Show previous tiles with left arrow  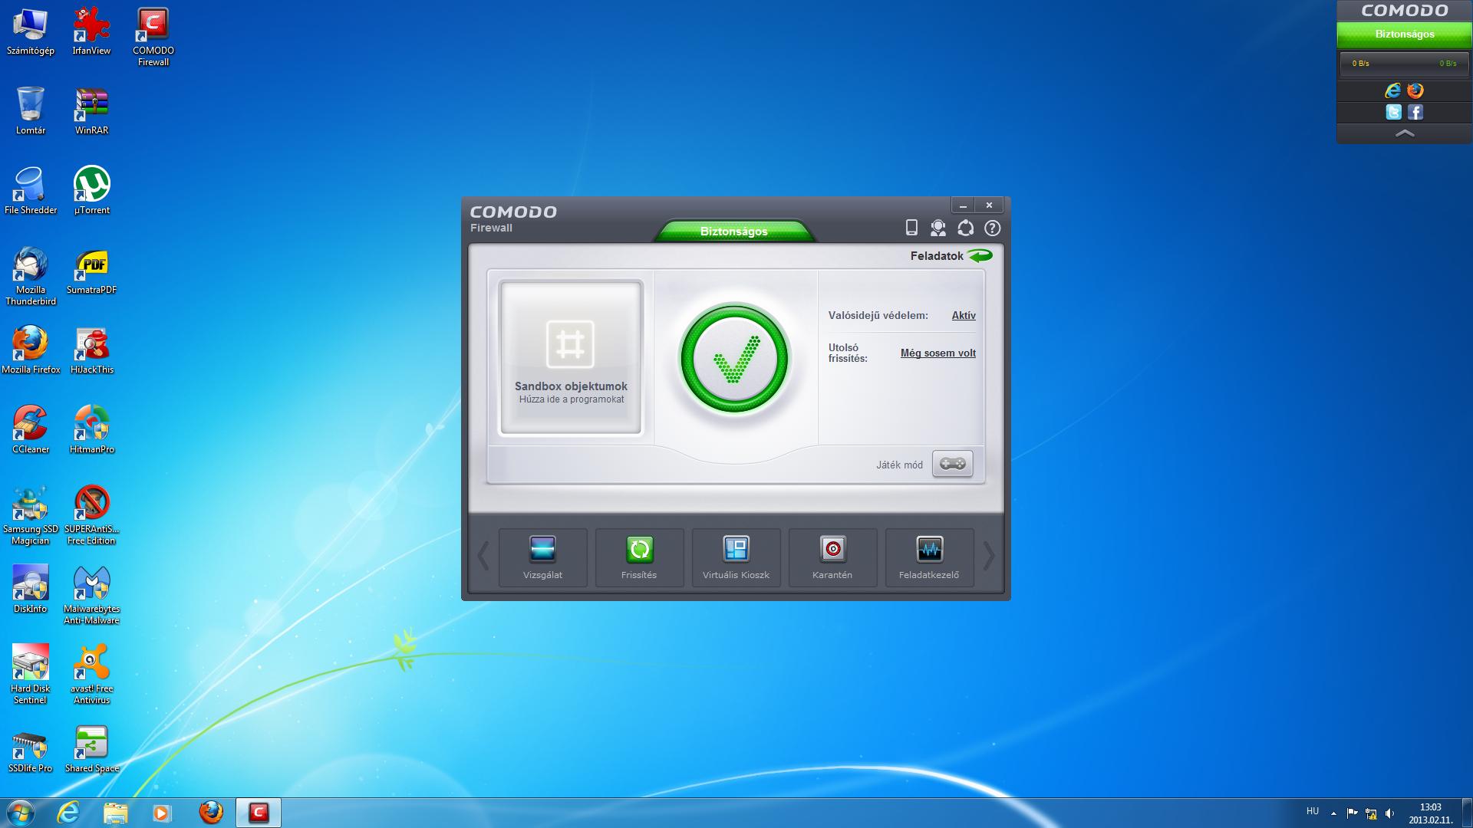pos(483,557)
